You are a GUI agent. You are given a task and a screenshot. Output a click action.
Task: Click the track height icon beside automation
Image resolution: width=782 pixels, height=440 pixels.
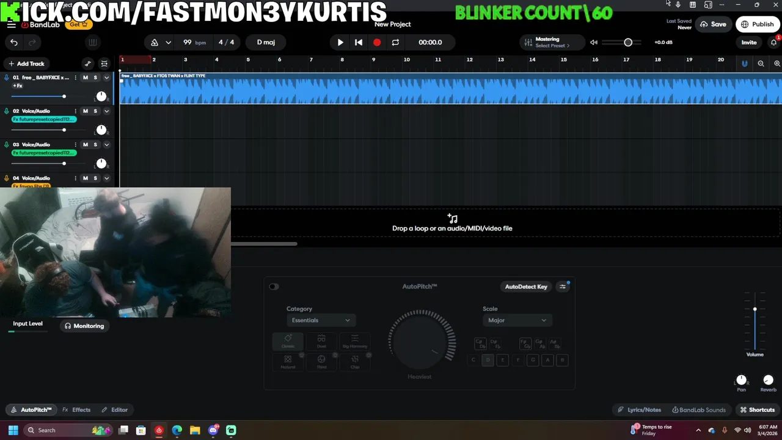pyautogui.click(x=104, y=64)
